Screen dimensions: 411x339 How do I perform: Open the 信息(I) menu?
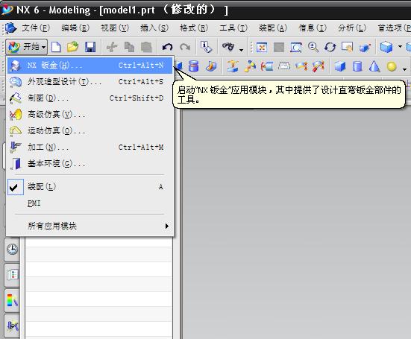pos(313,28)
